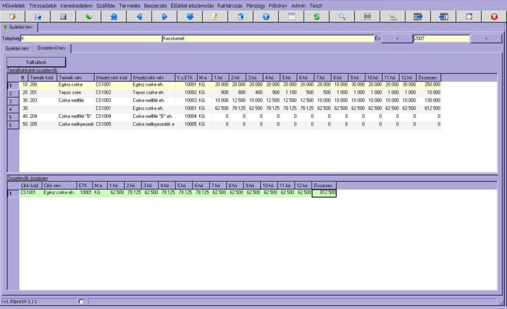Click the green refresh icon
This screenshot has width=507, height=309.
[x=316, y=16]
